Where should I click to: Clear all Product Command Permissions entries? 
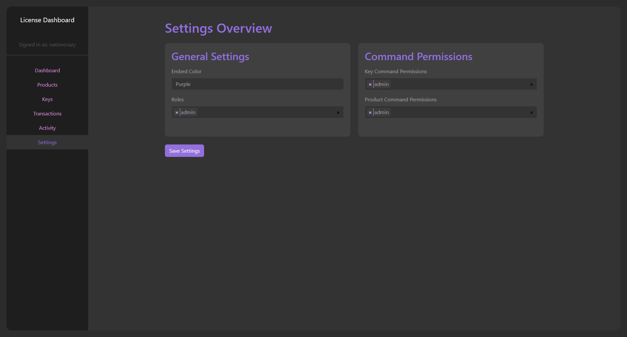[x=531, y=112]
